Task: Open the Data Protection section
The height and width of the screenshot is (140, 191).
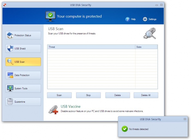Action: [23, 75]
